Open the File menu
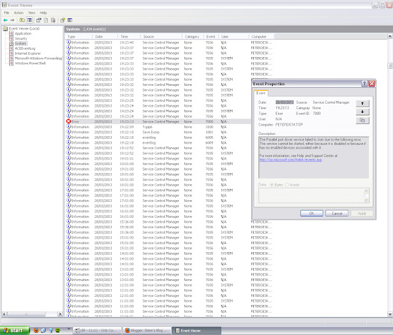393x335 pixels. [x=7, y=13]
